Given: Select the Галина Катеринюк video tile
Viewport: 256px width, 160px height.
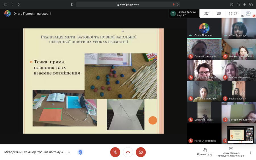Looking at the screenshot, I should click(x=204, y=49).
